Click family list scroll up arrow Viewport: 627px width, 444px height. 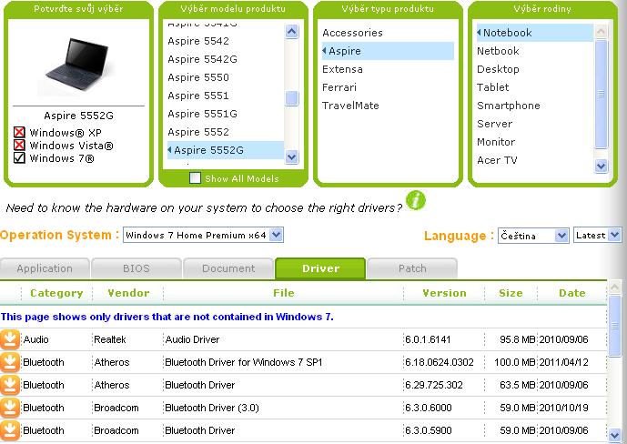tap(601, 32)
